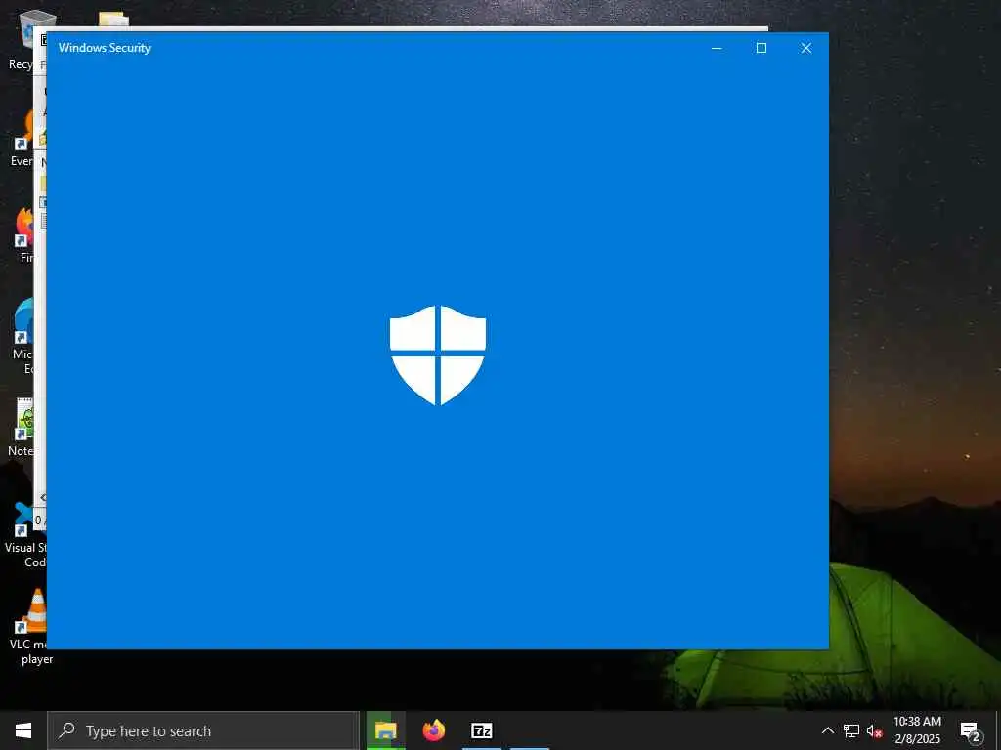
Task: Click the Windows Security title text
Action: pos(105,48)
